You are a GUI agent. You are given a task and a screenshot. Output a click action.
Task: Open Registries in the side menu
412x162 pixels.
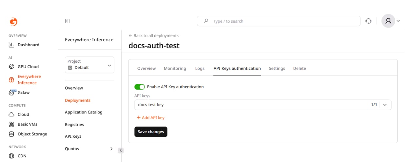[74, 125]
